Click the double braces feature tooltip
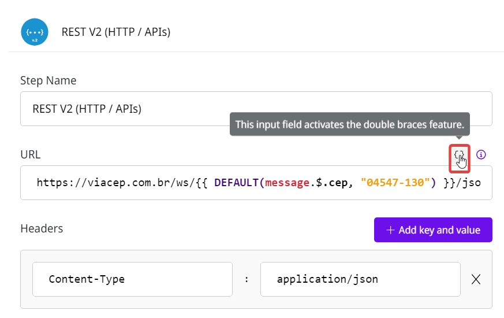 coord(349,124)
